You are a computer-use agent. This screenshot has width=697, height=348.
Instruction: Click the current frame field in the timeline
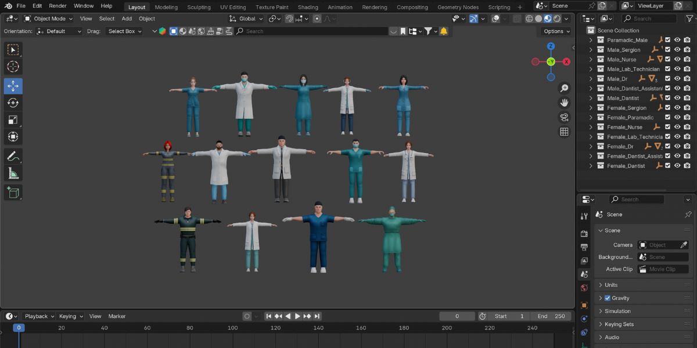pos(457,316)
